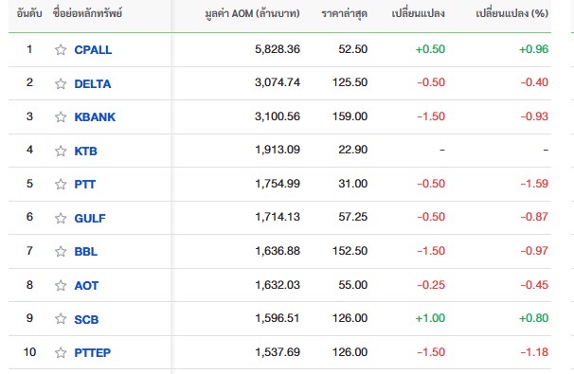Click the star next to PTTEP
This screenshot has height=374, width=574.
coord(61,353)
